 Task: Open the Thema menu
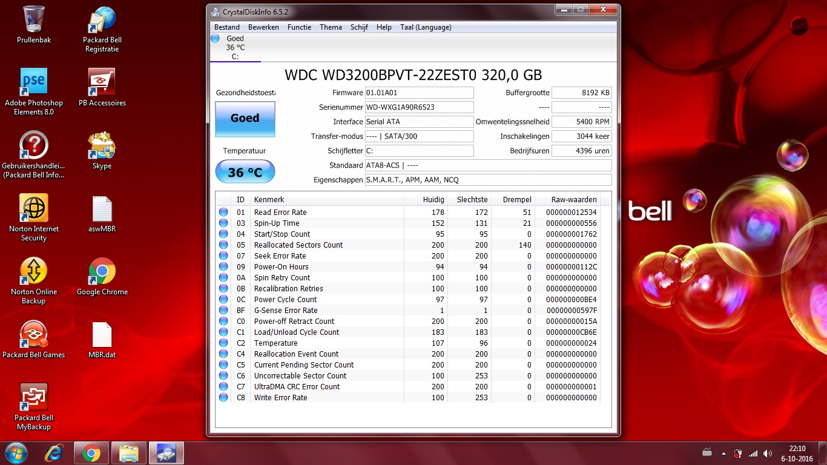click(331, 27)
